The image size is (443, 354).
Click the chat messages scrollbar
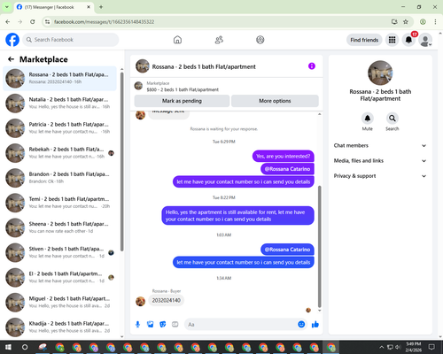click(x=319, y=246)
